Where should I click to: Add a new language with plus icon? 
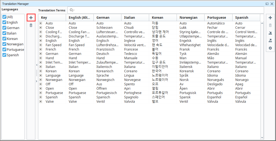click(x=31, y=18)
